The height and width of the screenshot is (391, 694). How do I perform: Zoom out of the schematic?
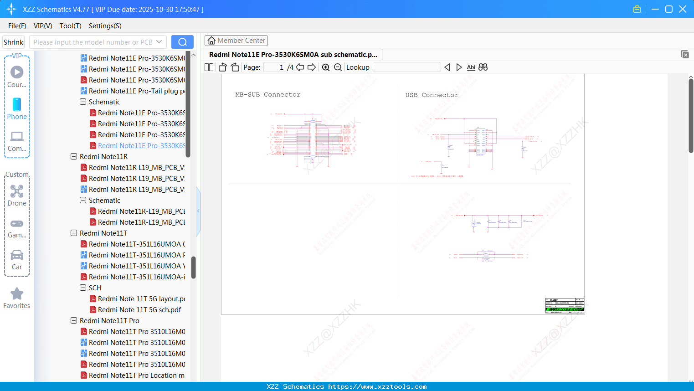coord(337,67)
